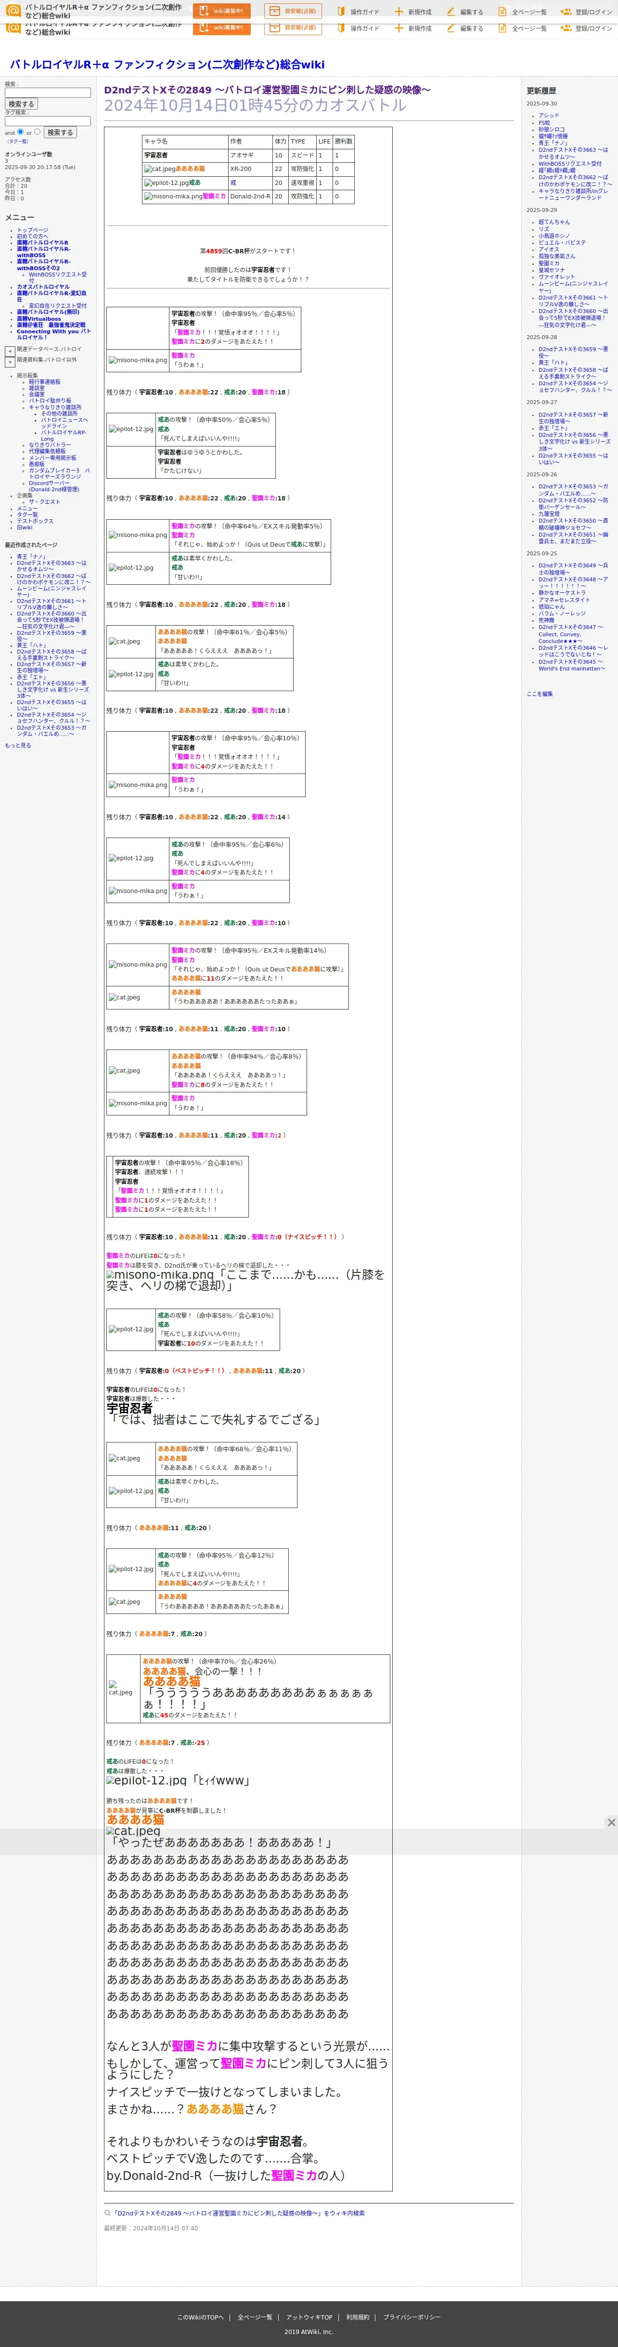
Task: Click 検索する button under the keyword field
Action: point(21,104)
